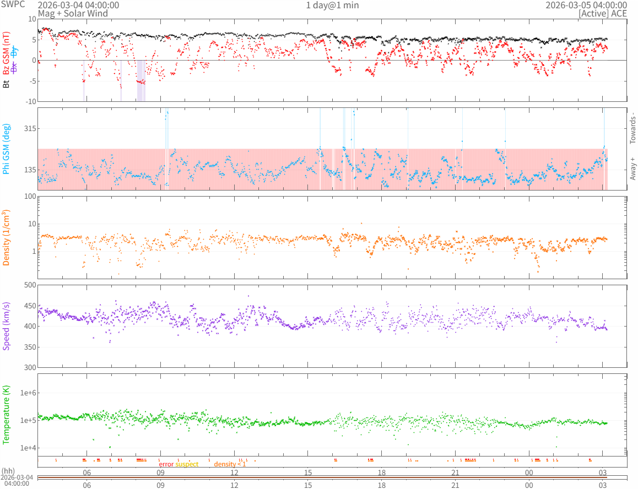
Task: Click the start time 2026-03-04 04:00:00 header
Action: [78, 5]
